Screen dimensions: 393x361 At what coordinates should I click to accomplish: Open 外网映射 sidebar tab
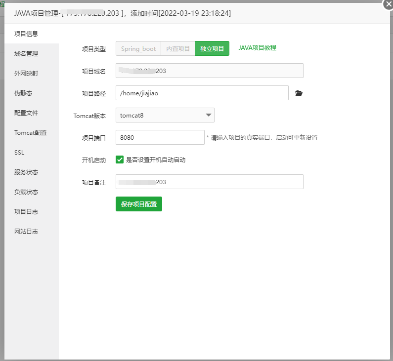coord(32,74)
